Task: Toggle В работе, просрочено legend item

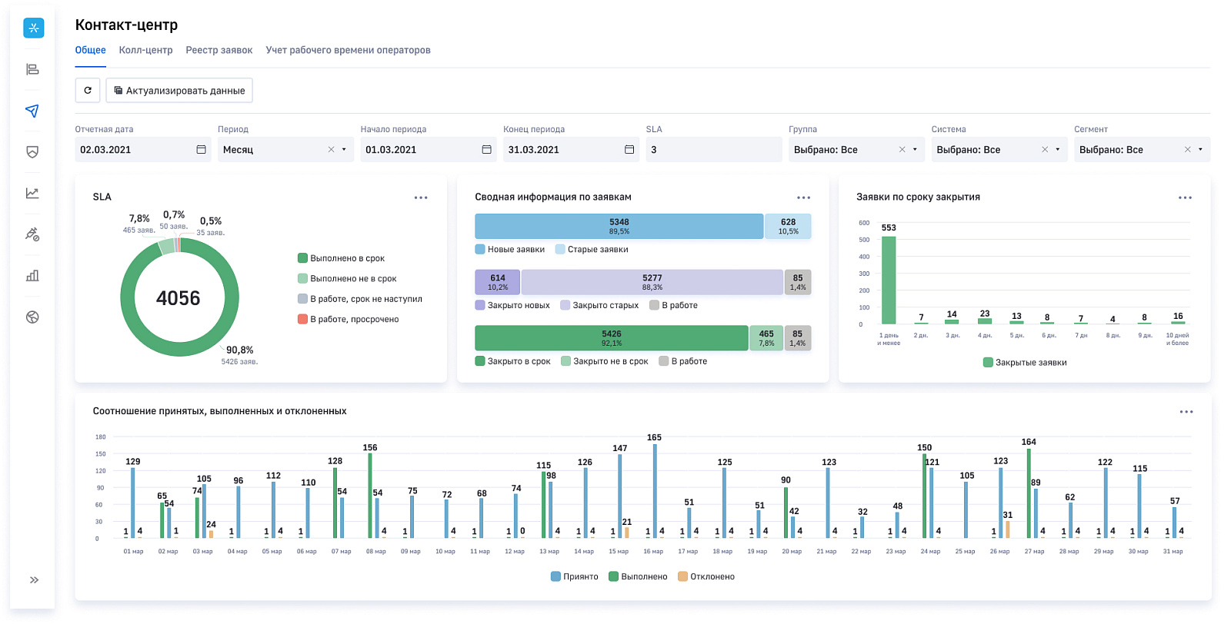Action: coord(349,319)
